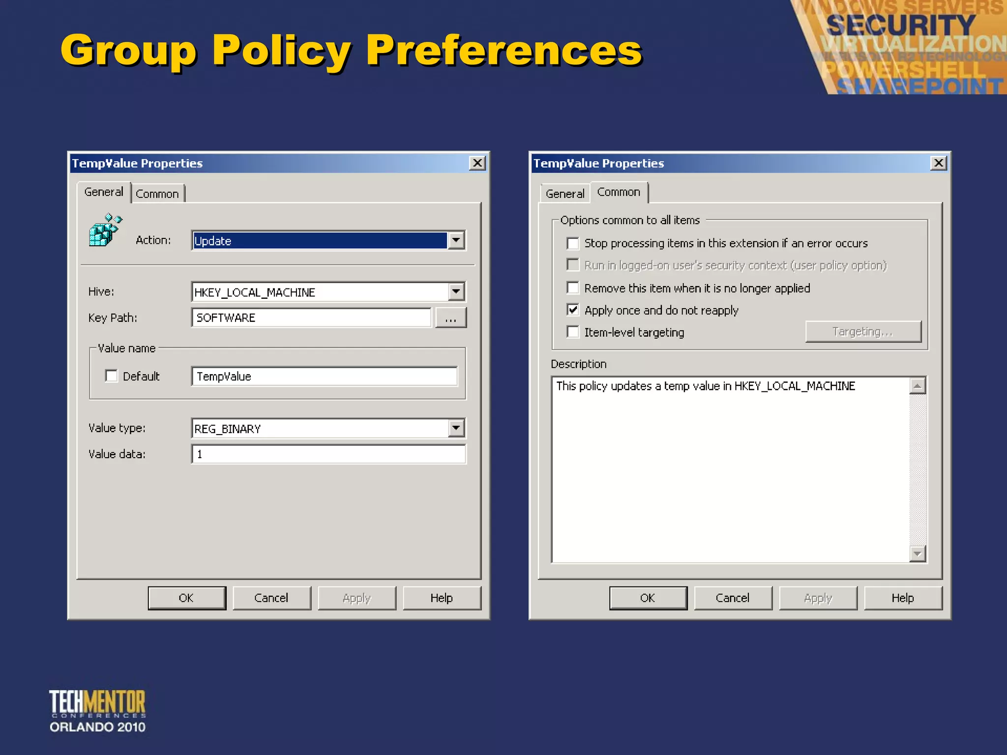1007x755 pixels.
Task: Expand the Hive dropdown arrow
Action: pos(456,292)
